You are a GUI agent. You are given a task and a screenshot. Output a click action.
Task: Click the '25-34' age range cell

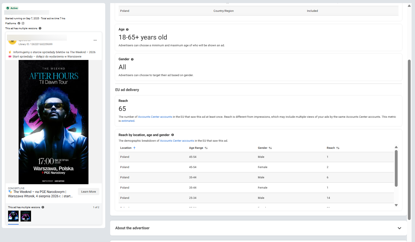pos(193,198)
